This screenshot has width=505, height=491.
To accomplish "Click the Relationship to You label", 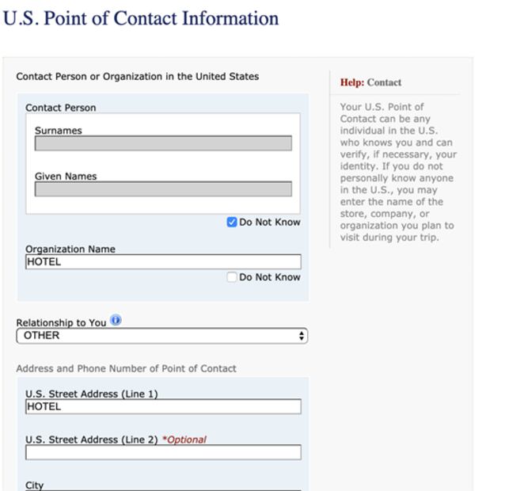I will click(x=61, y=323).
